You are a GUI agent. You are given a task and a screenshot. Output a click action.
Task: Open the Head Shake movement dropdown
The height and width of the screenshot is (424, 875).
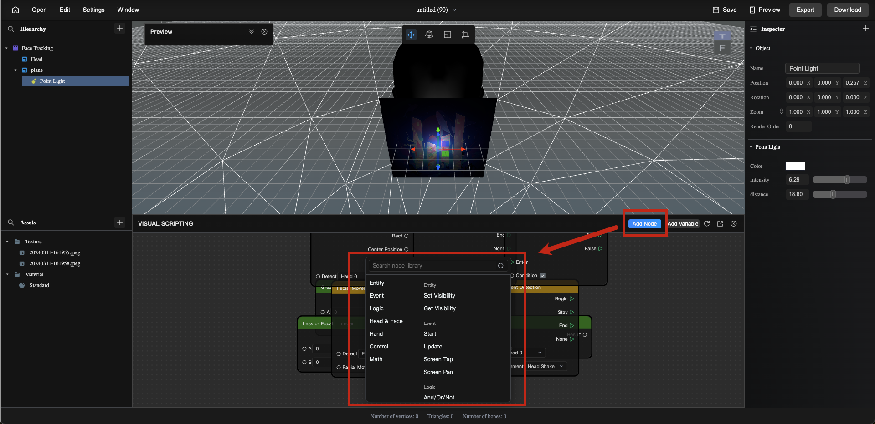[546, 366]
